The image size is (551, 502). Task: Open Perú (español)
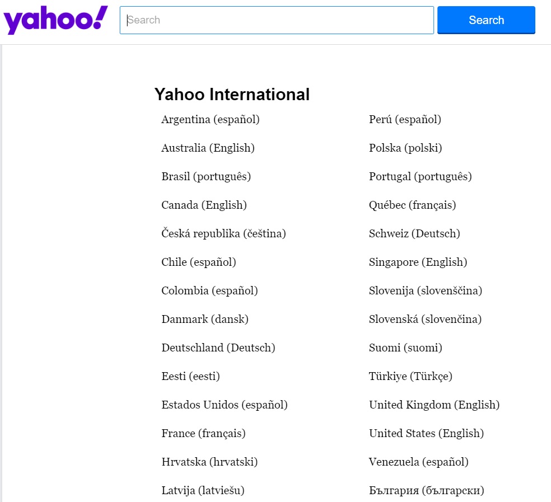(404, 119)
